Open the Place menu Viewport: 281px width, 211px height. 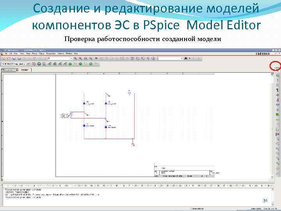pos(28,54)
